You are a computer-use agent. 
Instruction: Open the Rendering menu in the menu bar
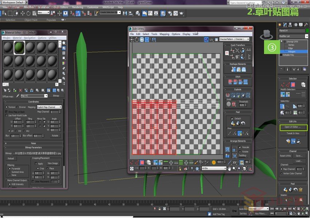78,7
